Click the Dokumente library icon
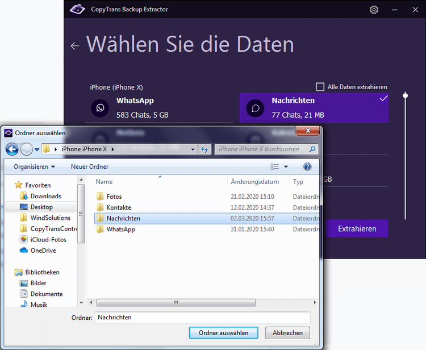This screenshot has height=350, width=426. pos(24,294)
